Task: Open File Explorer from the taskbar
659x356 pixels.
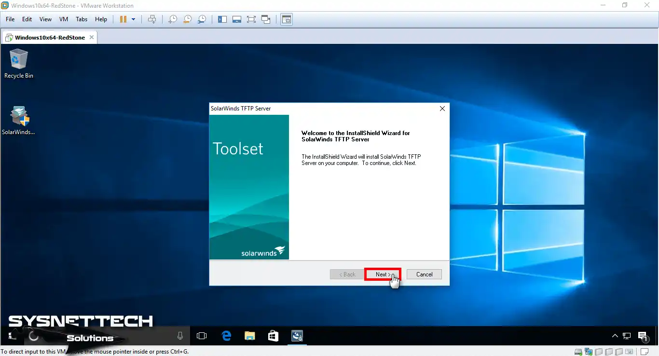Action: pyautogui.click(x=249, y=336)
